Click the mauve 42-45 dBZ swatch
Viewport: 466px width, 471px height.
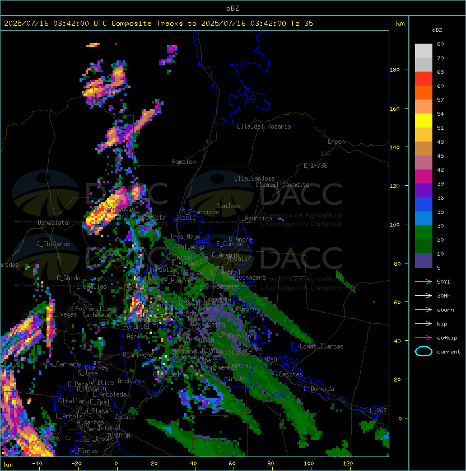(423, 163)
